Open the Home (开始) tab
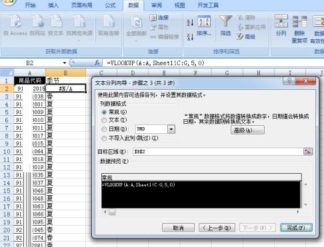Image resolution: width=324 pixels, height=247 pixels. coord(30,5)
